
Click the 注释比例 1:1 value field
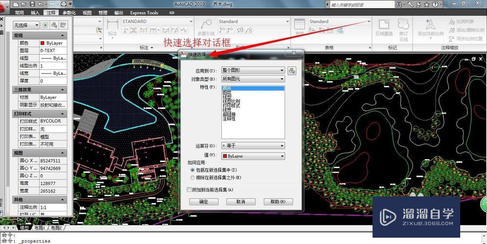[x=53, y=207]
